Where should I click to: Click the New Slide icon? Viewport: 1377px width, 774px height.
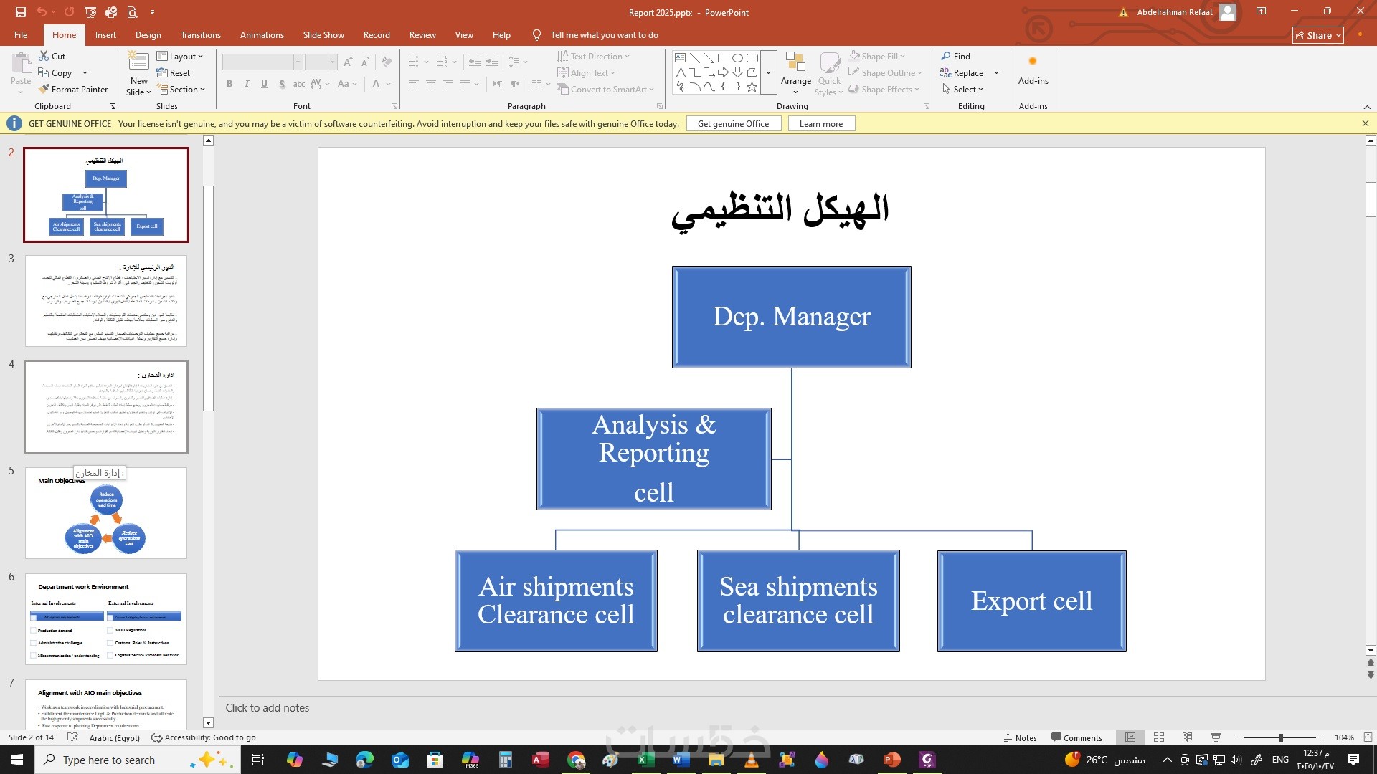coord(138,64)
